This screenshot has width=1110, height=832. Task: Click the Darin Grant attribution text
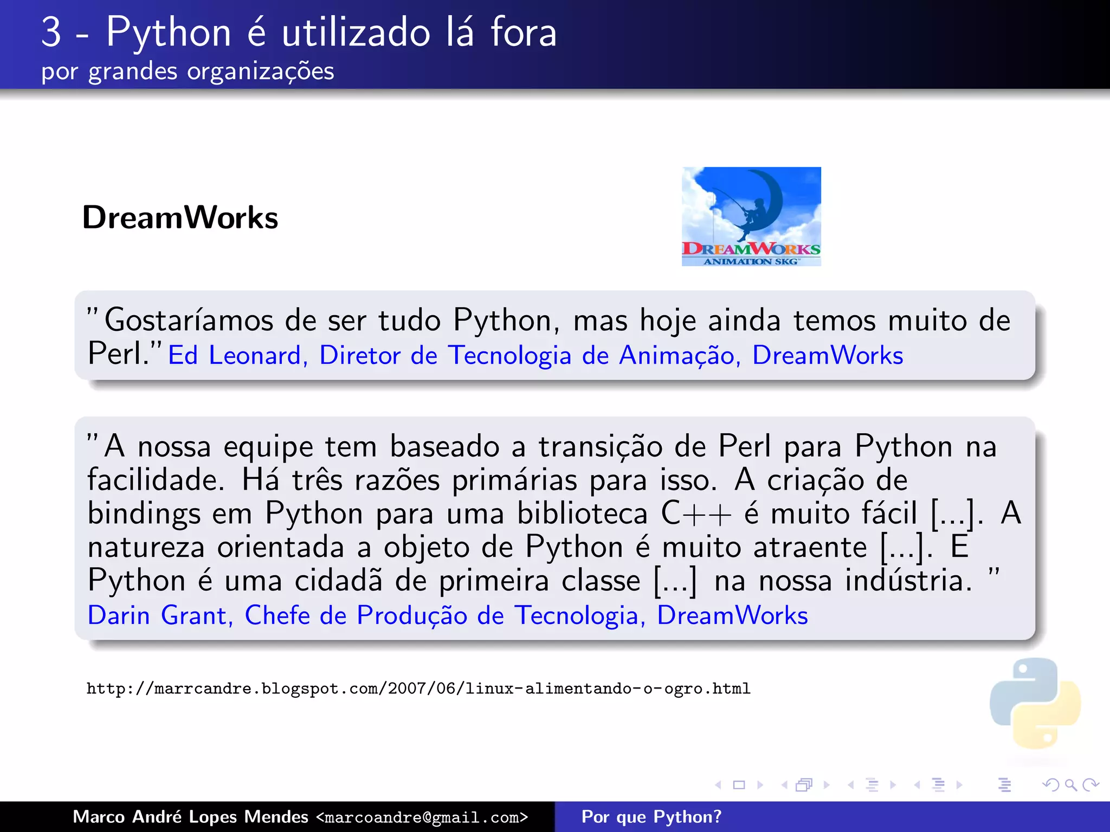tap(448, 616)
